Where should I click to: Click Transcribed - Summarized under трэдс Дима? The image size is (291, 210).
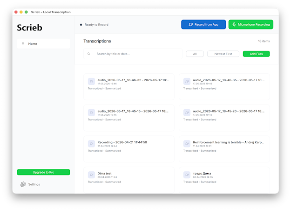click(x=200, y=182)
